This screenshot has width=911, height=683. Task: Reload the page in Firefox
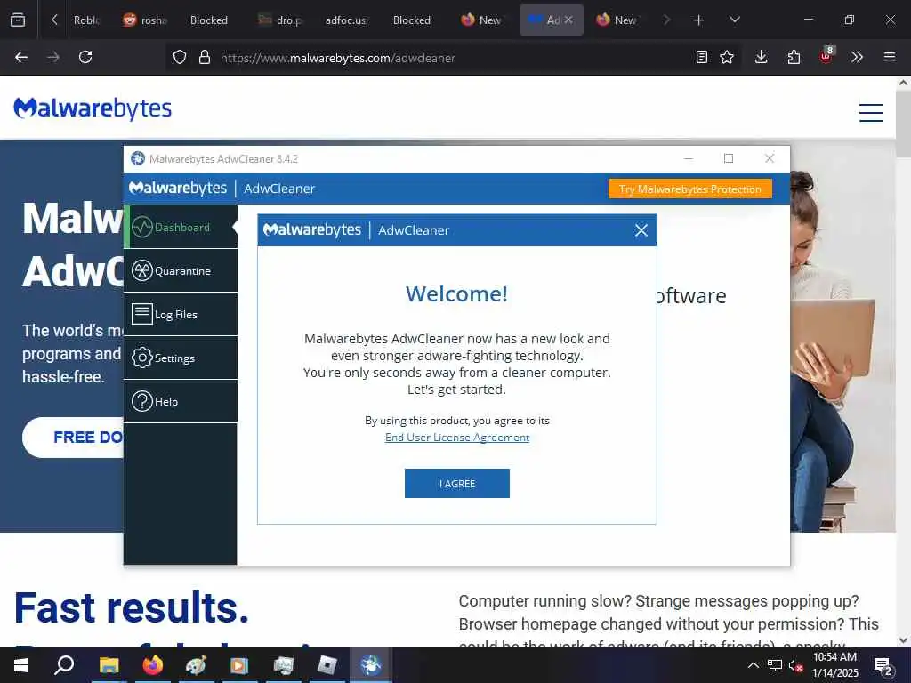coord(85,57)
